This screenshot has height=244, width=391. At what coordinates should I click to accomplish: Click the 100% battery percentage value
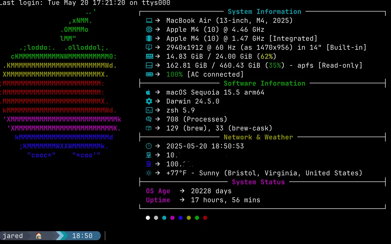coord(175,74)
